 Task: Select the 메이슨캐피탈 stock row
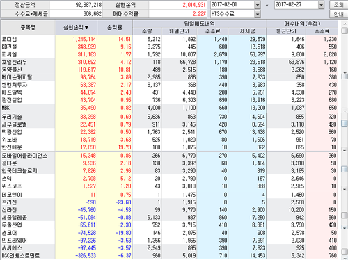click(x=169, y=77)
